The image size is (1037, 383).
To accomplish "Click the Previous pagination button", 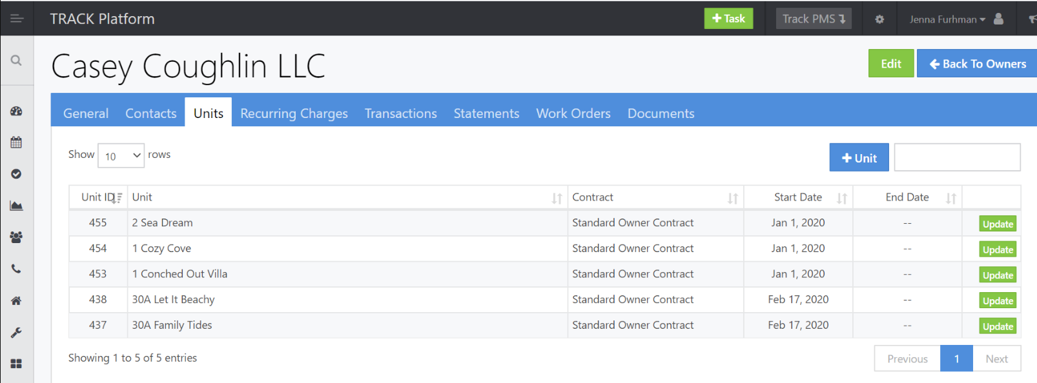I will [x=907, y=358].
